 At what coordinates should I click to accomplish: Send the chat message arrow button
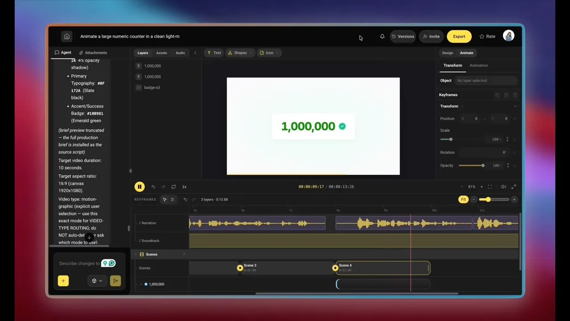tap(115, 280)
